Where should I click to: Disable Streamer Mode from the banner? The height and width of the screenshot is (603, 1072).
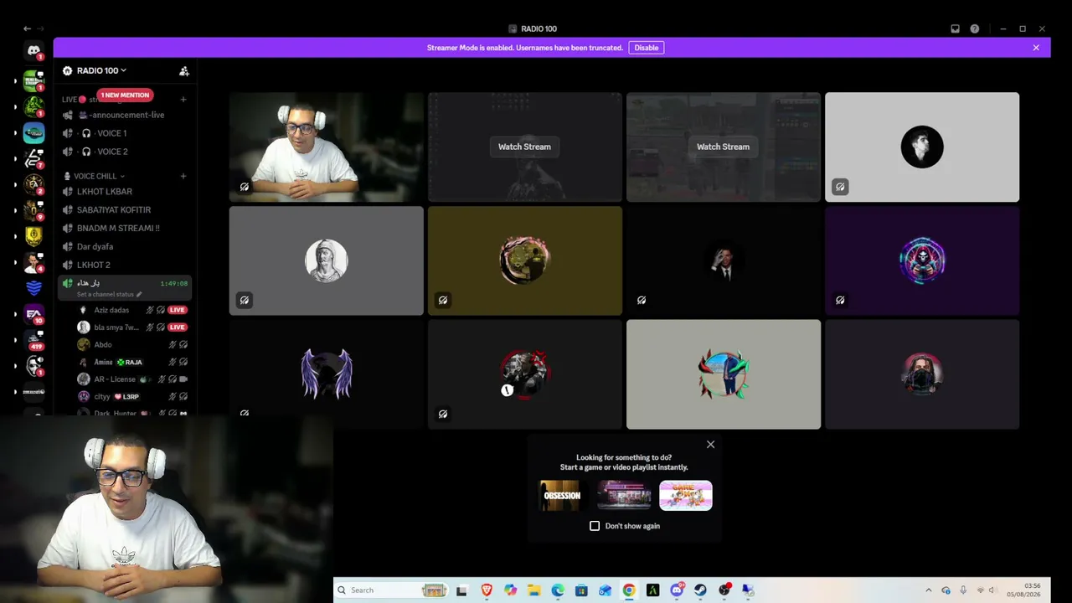[647, 48]
